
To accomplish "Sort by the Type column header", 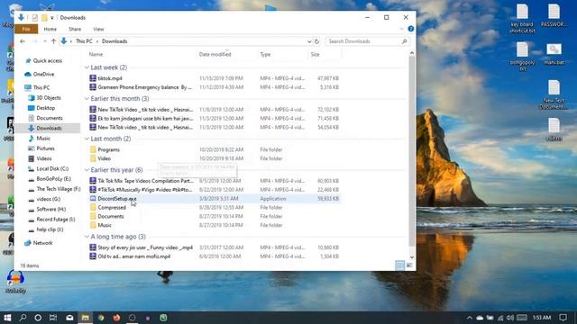I will [x=265, y=54].
